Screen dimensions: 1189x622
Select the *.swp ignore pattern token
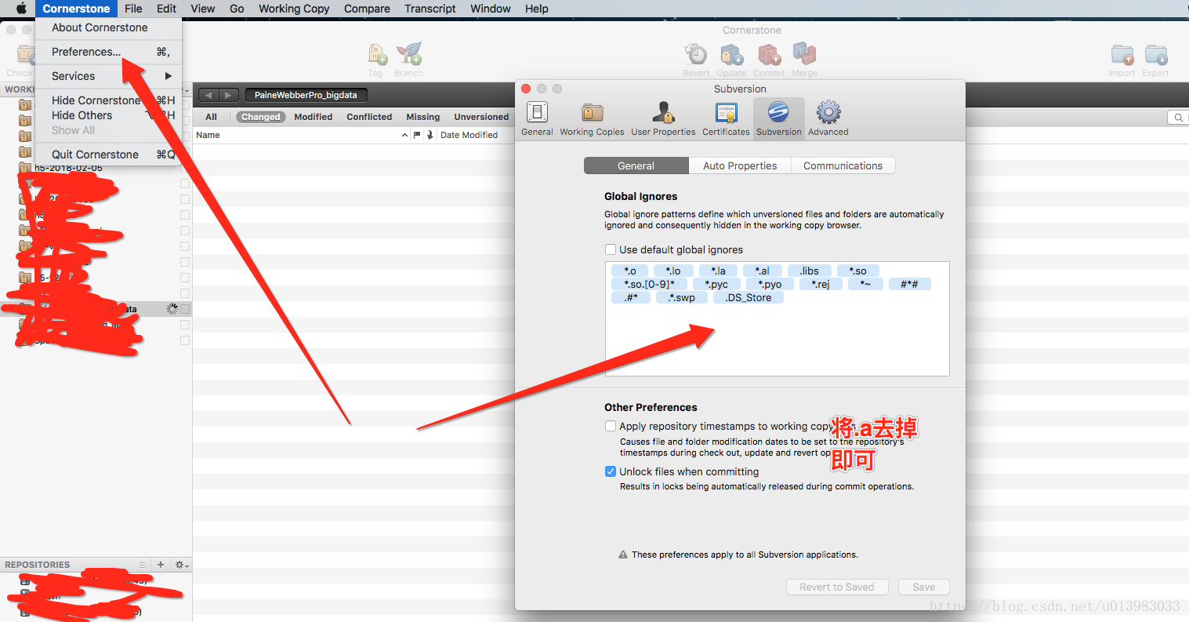682,298
